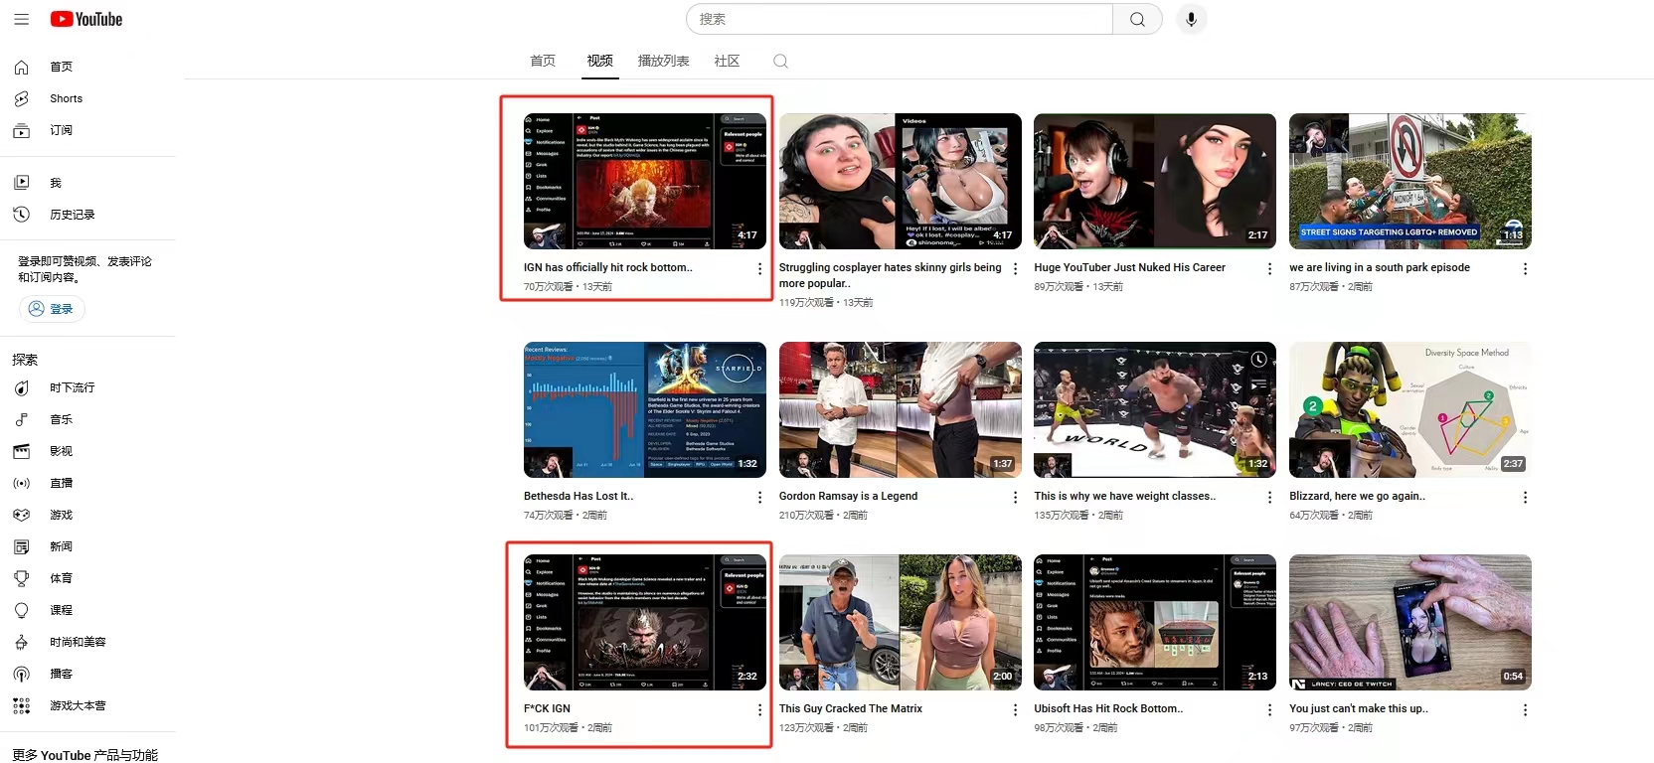Open 更多 YouTube 产品与功能 section
Viewport: 1654px width, 763px height.
(84, 755)
